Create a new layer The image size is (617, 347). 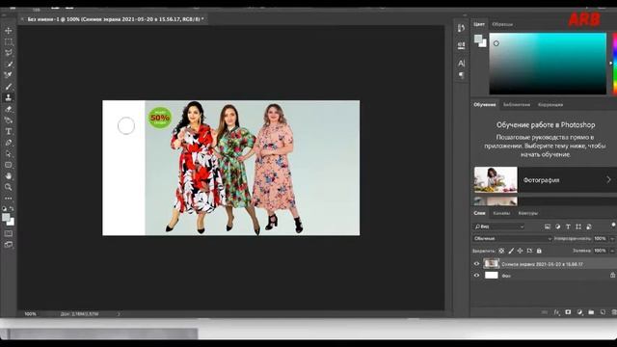[603, 312]
